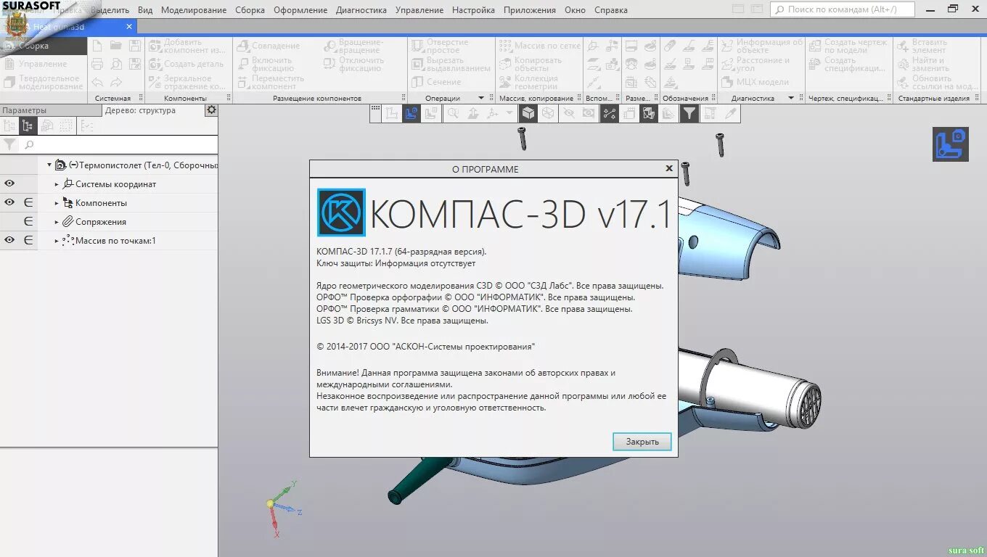This screenshot has width=987, height=557.
Task: Switch to Дерево: структура tab
Action: click(x=141, y=110)
